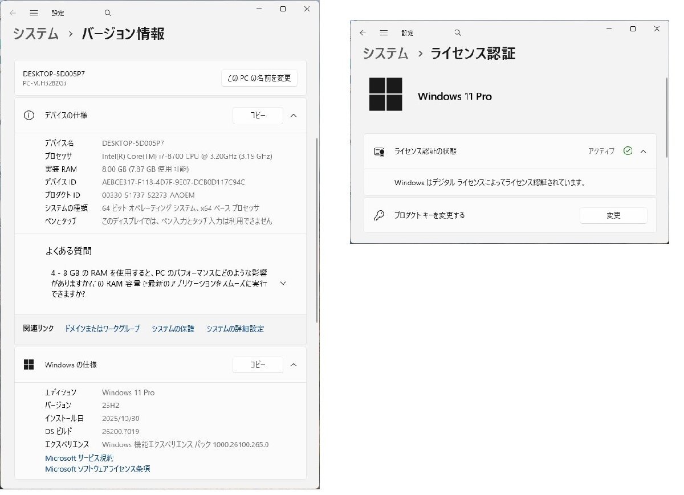Click 変更 to change the product key
The width and height of the screenshot is (684, 495).
tap(613, 215)
